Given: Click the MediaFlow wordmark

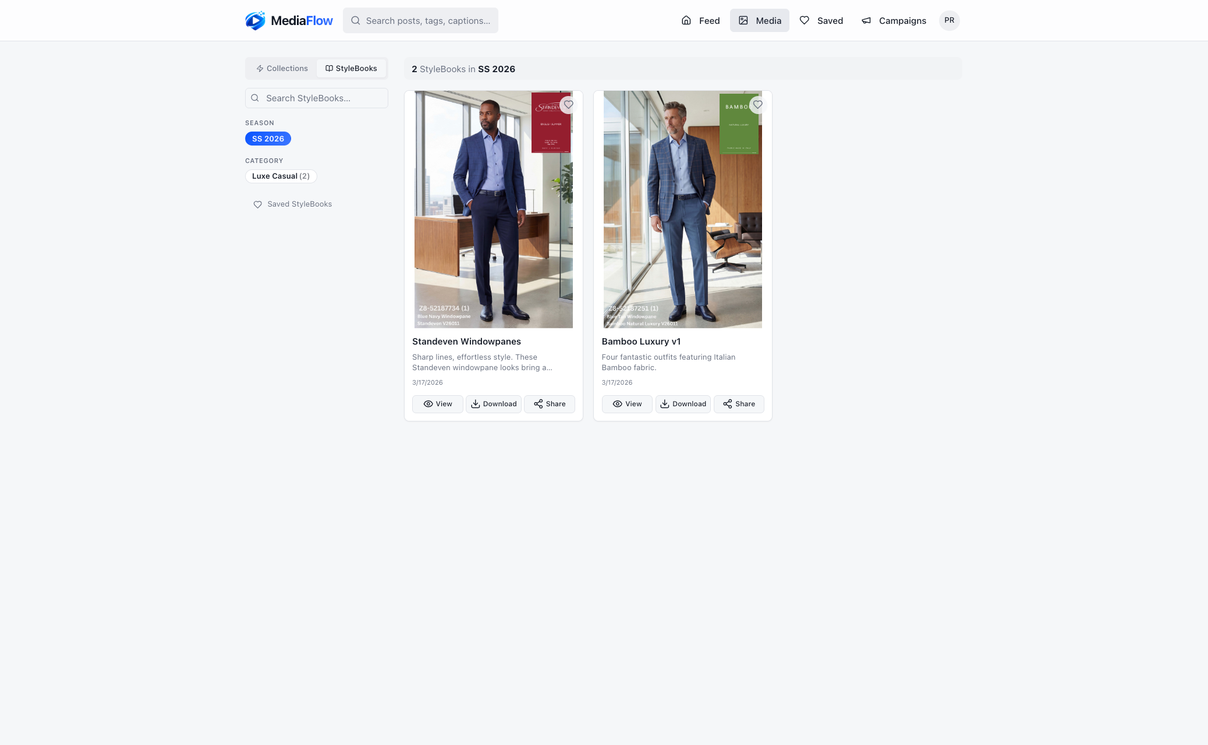Looking at the screenshot, I should click(302, 20).
